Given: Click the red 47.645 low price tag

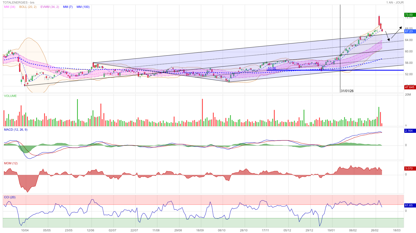Looking at the screenshot, I should (x=410, y=87).
